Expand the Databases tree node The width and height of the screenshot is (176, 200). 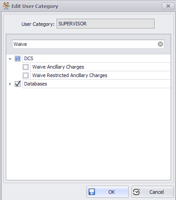10,84
